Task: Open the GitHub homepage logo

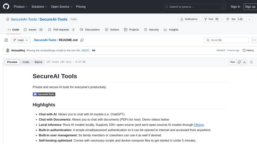Action: click(x=6, y=6)
